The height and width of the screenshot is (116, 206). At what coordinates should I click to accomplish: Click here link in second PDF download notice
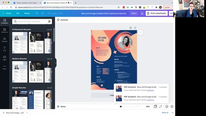coord(150,100)
